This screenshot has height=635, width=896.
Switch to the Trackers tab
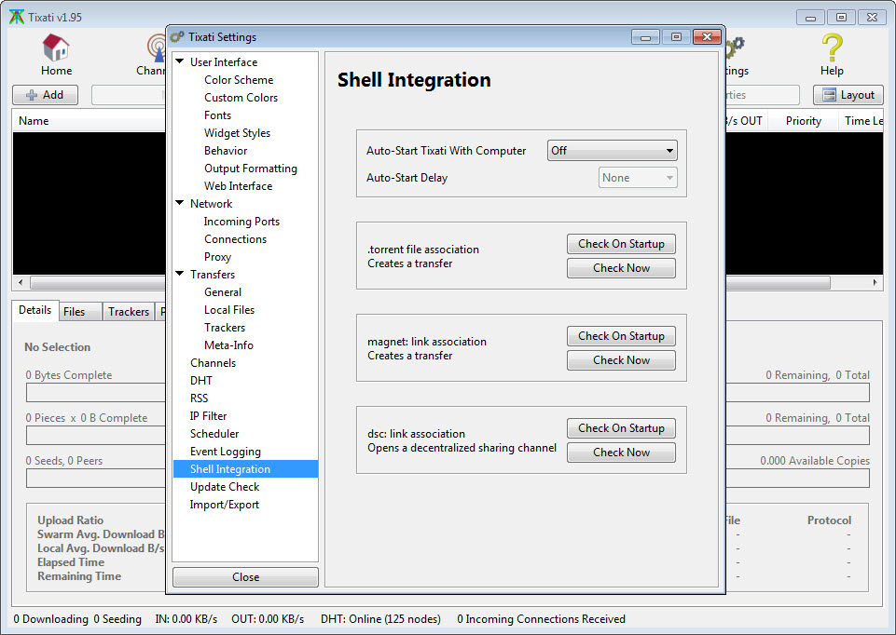click(129, 312)
